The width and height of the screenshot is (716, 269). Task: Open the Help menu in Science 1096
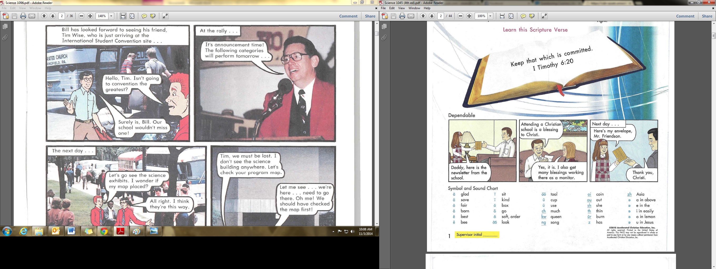pyautogui.click(x=48, y=8)
